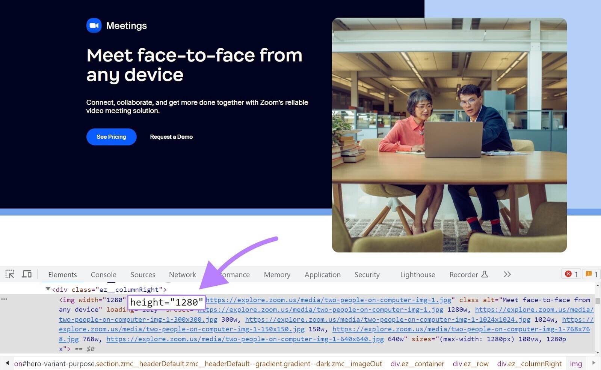Open the Network tab
The width and height of the screenshot is (601, 370).
click(x=182, y=275)
